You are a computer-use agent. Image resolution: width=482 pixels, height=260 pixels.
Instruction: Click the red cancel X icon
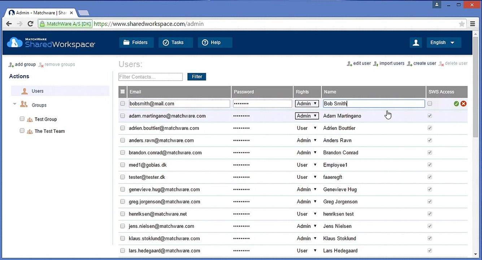(x=464, y=104)
